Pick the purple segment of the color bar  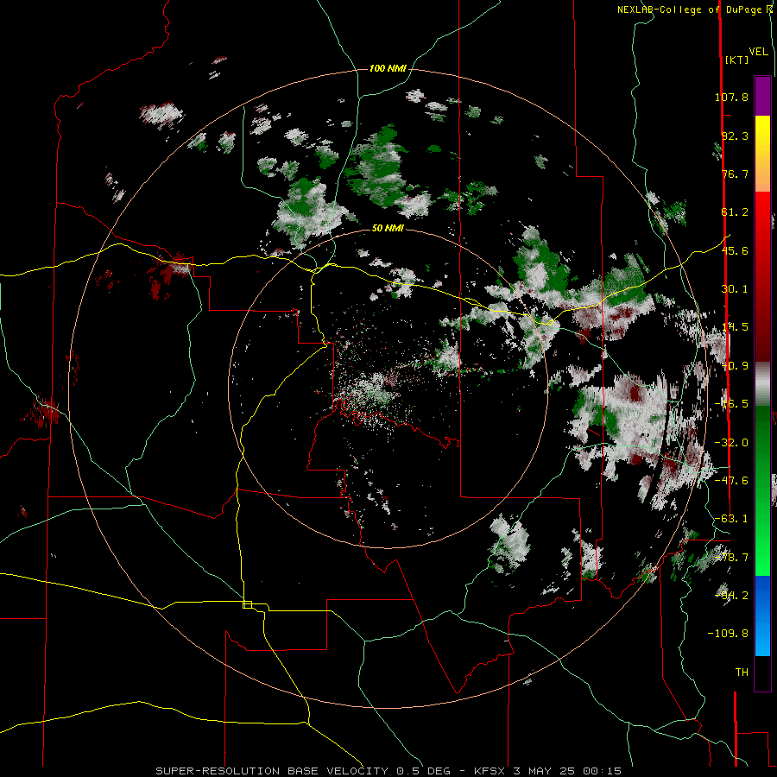click(762, 96)
